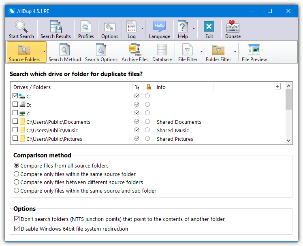
Task: Switch to the Search Method tab
Action: (x=64, y=53)
